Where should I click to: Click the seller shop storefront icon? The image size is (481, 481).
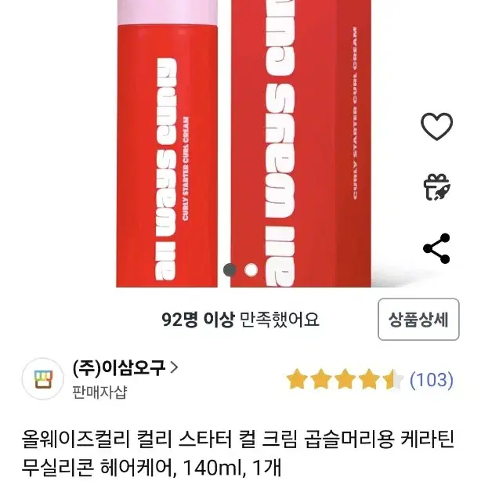pyautogui.click(x=43, y=379)
